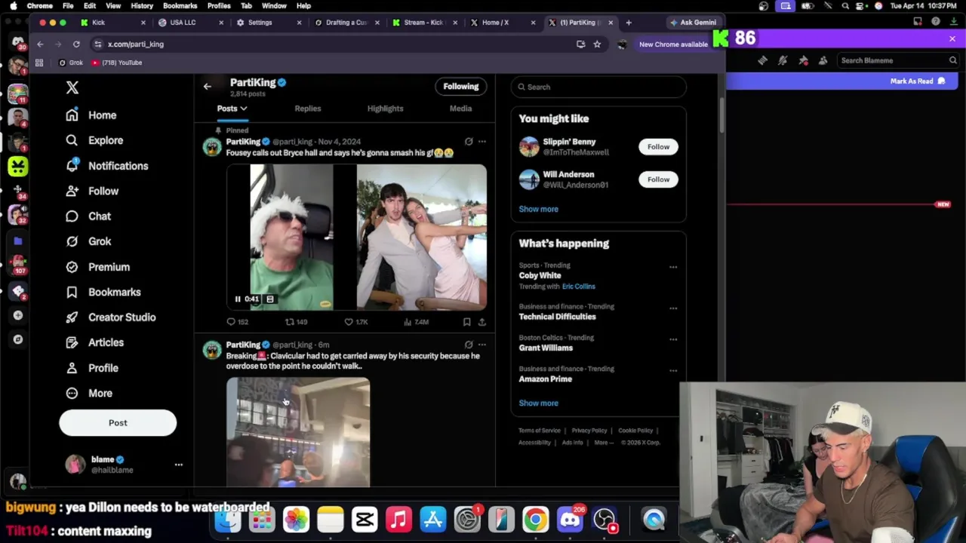
Task: Open options for Grant Williams trend
Action: pos(673,339)
